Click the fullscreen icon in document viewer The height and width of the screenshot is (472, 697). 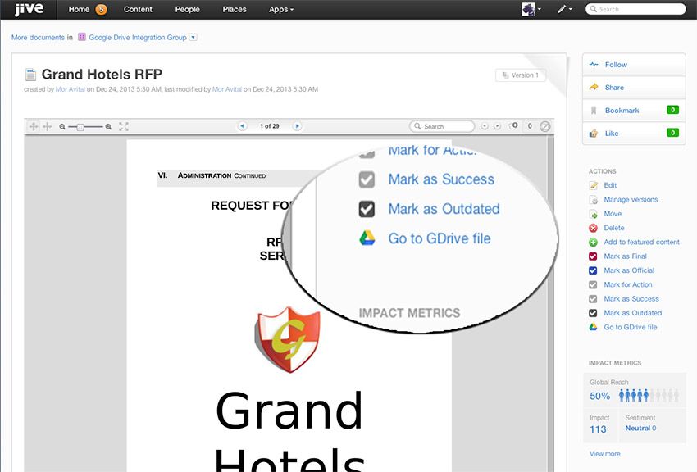pyautogui.click(x=124, y=126)
